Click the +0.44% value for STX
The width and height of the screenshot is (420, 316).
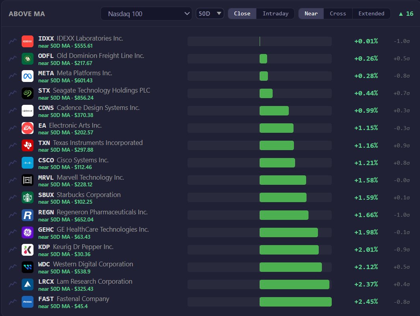(x=366, y=93)
